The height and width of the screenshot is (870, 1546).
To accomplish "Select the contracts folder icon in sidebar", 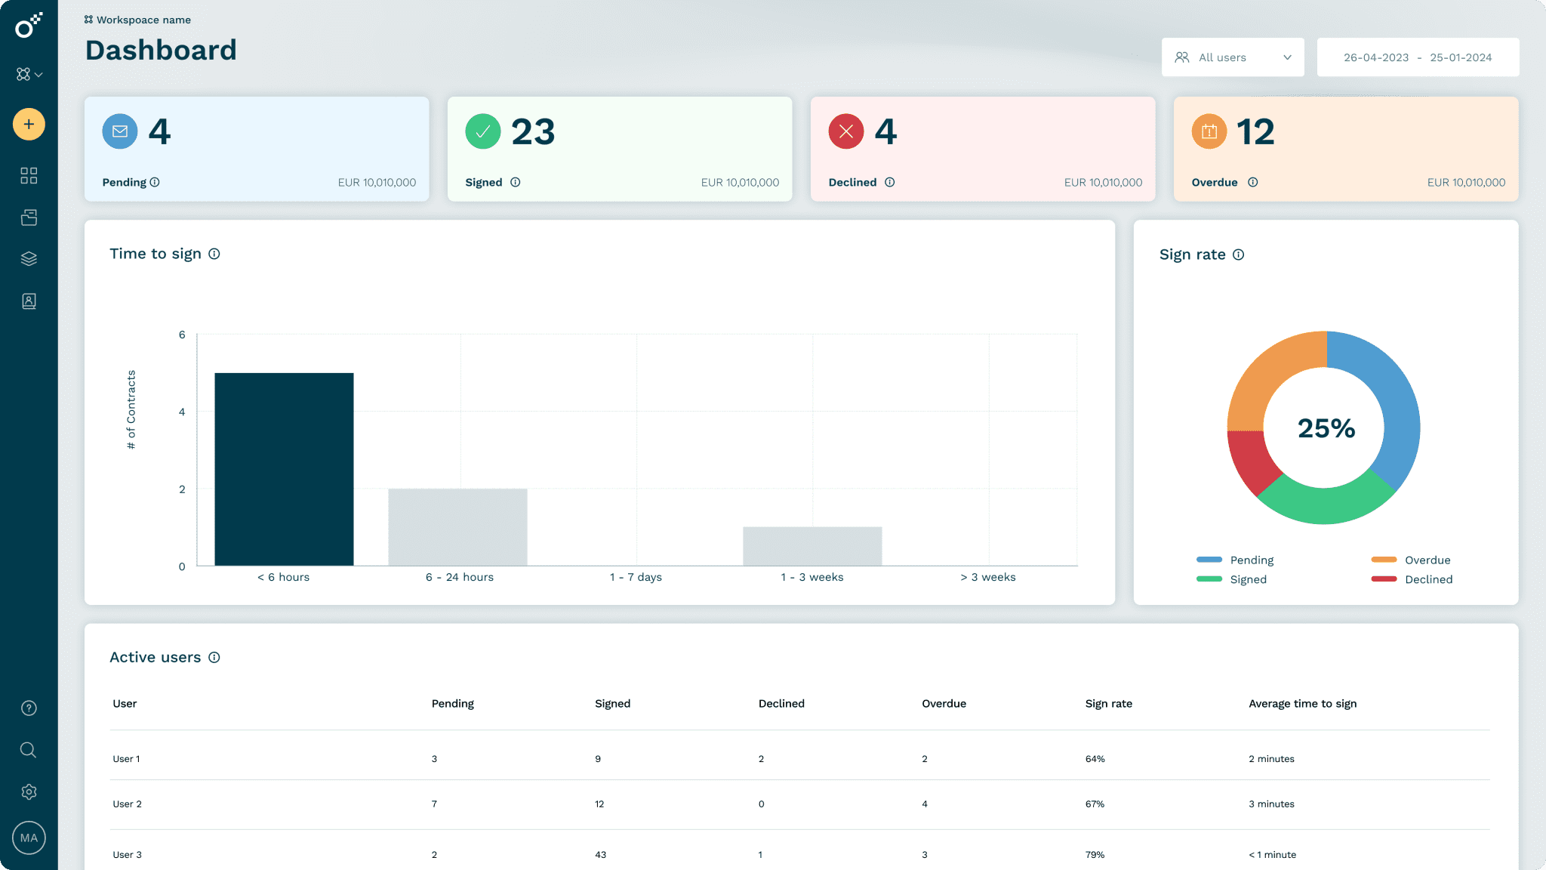I will (x=29, y=217).
